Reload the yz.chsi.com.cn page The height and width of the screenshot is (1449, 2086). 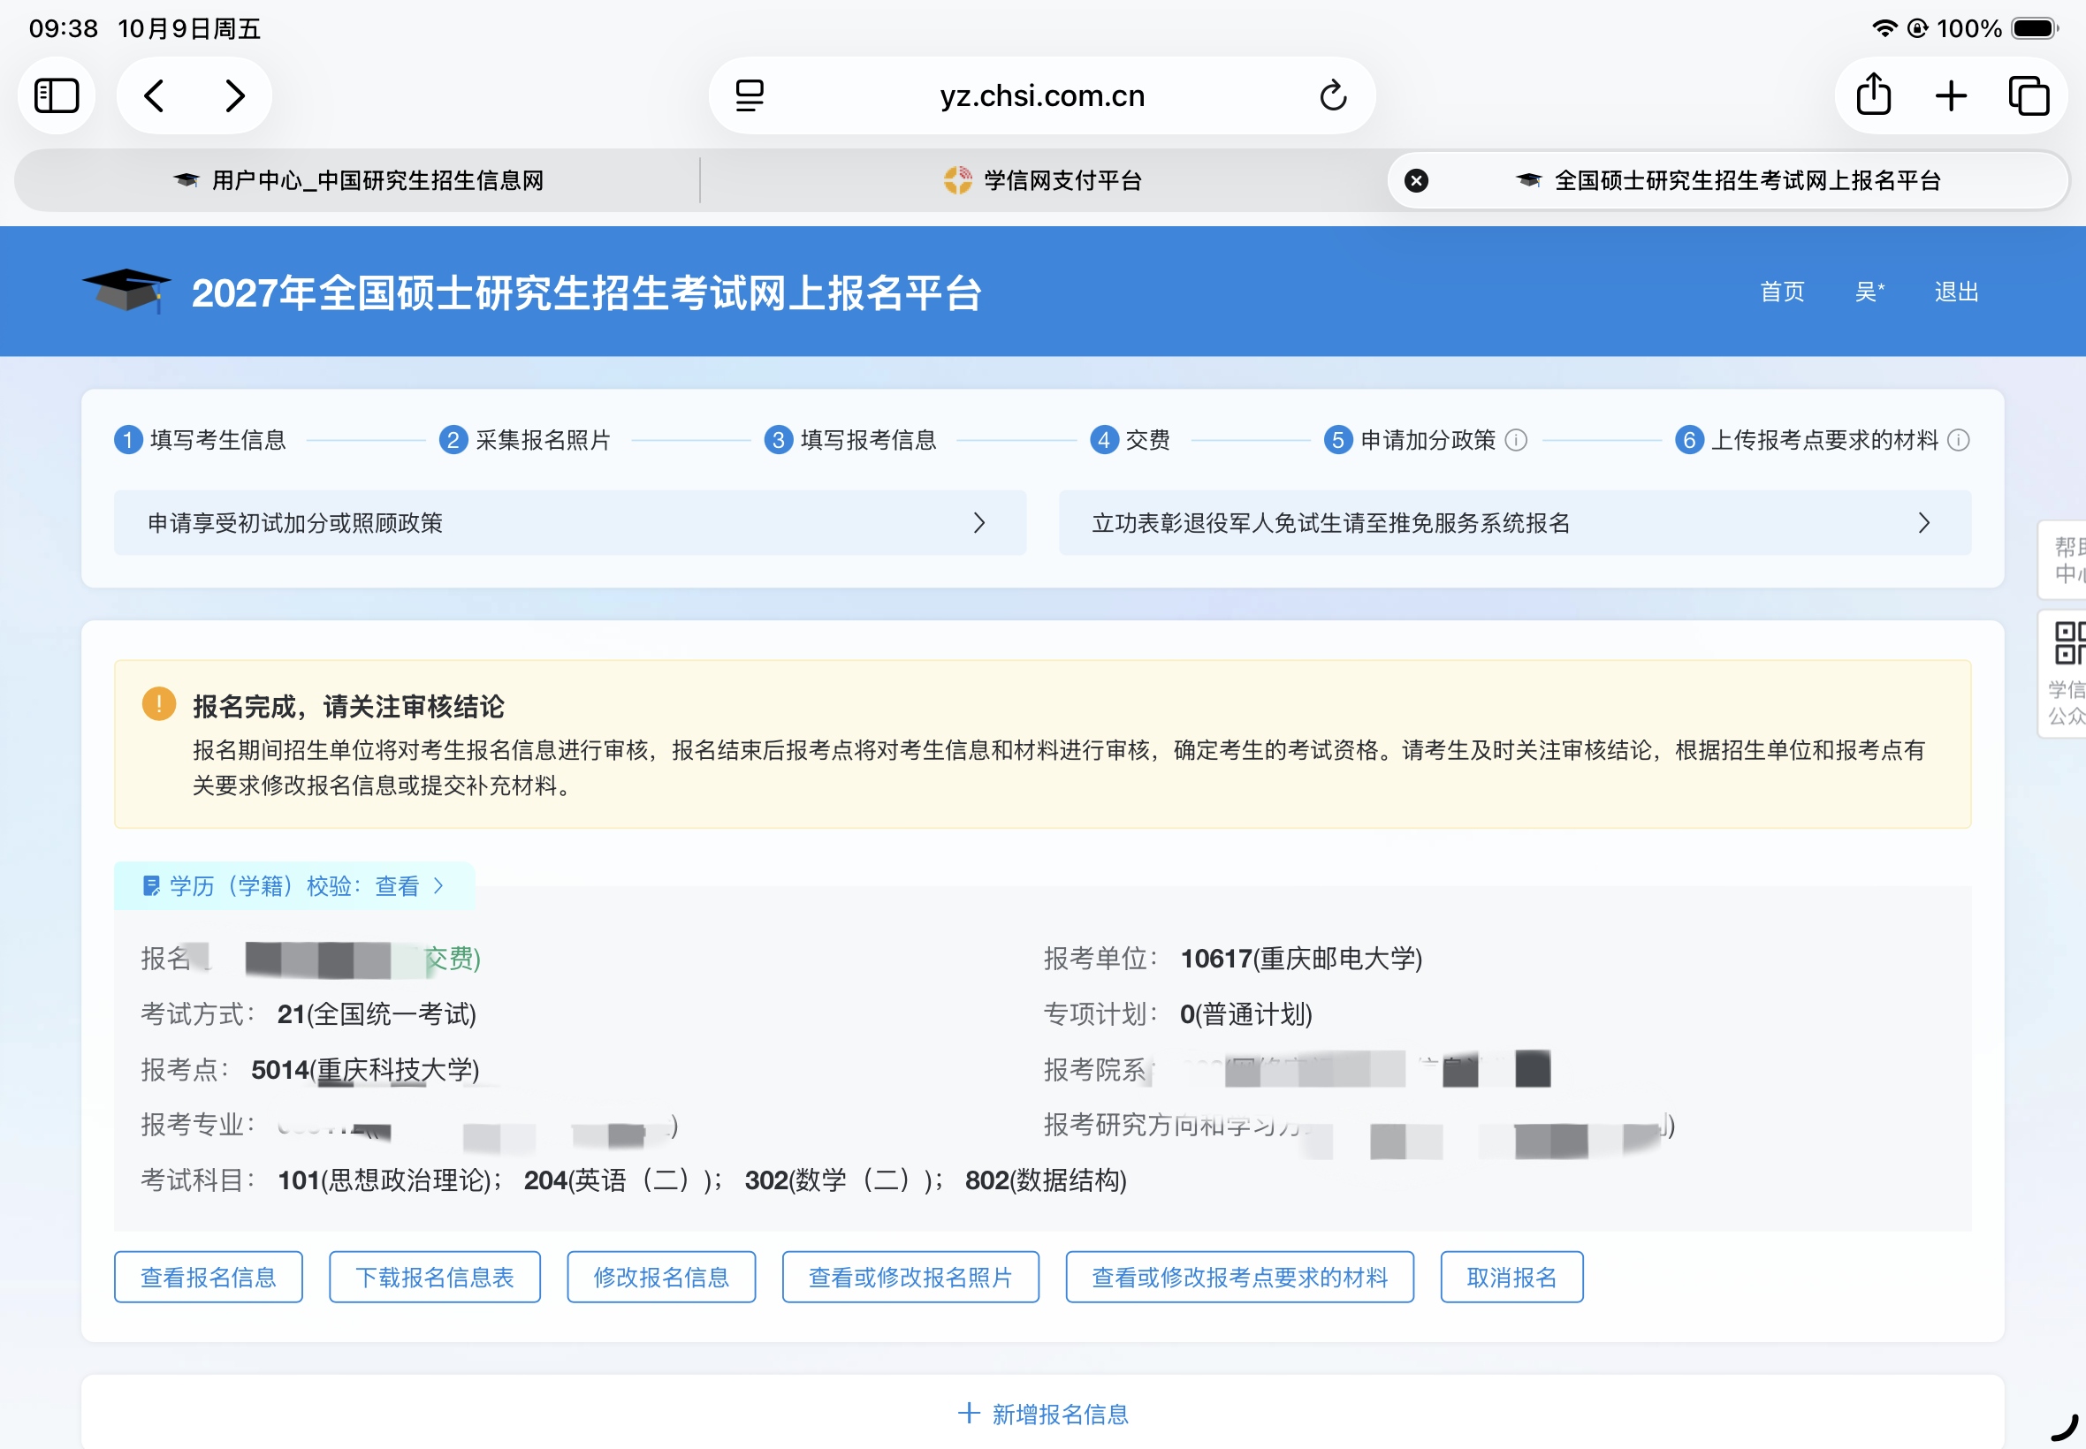tap(1332, 95)
